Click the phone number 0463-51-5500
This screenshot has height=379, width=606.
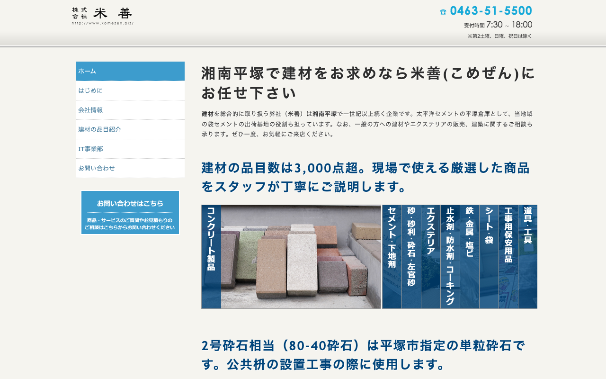(491, 11)
